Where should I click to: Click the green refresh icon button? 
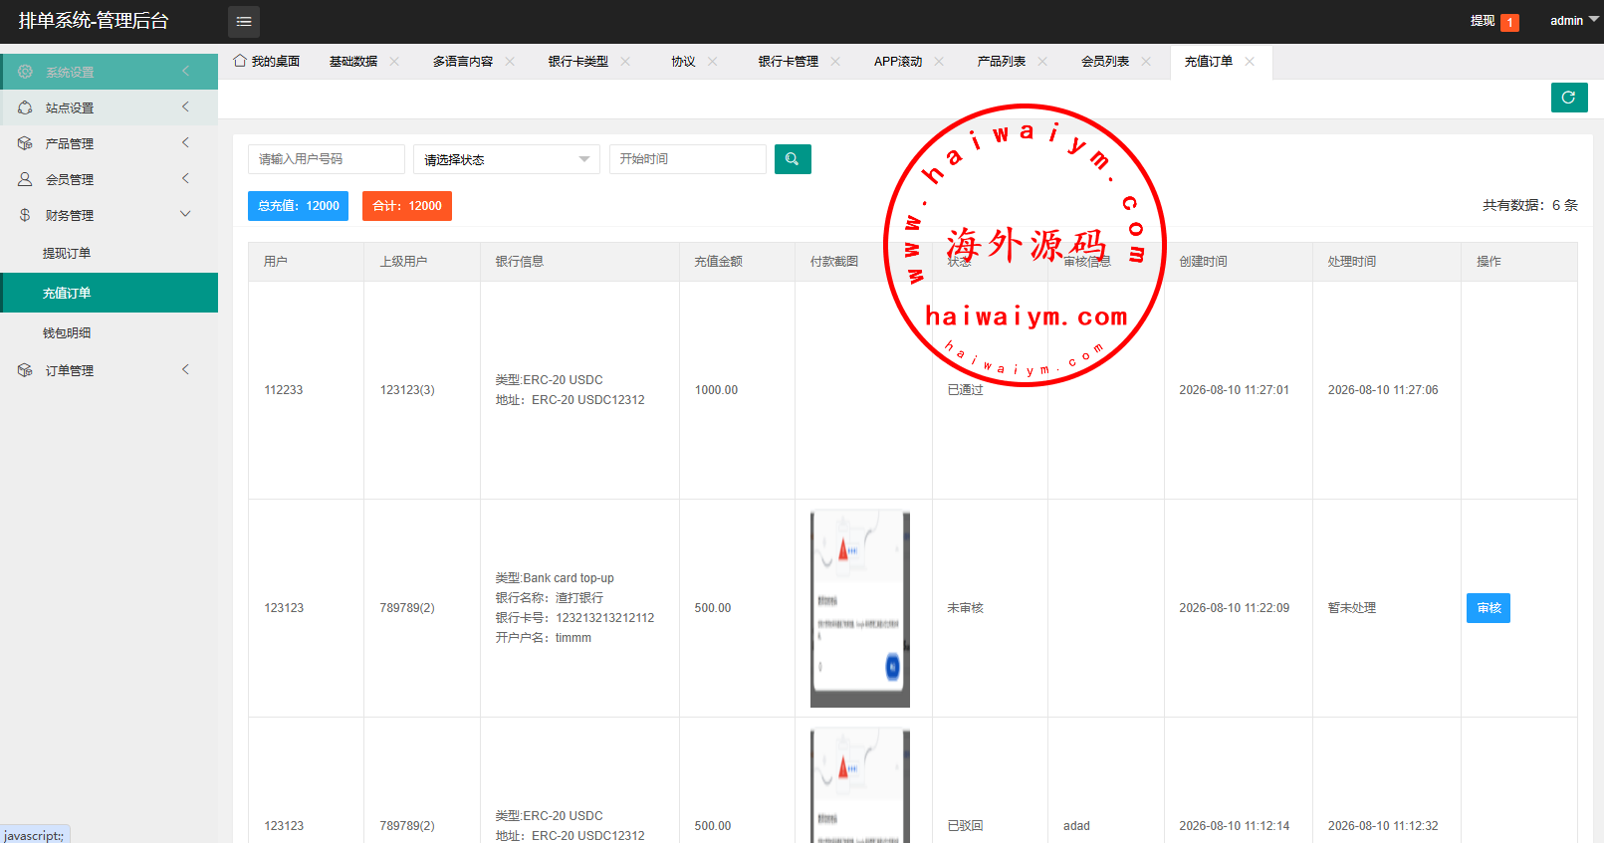click(1569, 98)
